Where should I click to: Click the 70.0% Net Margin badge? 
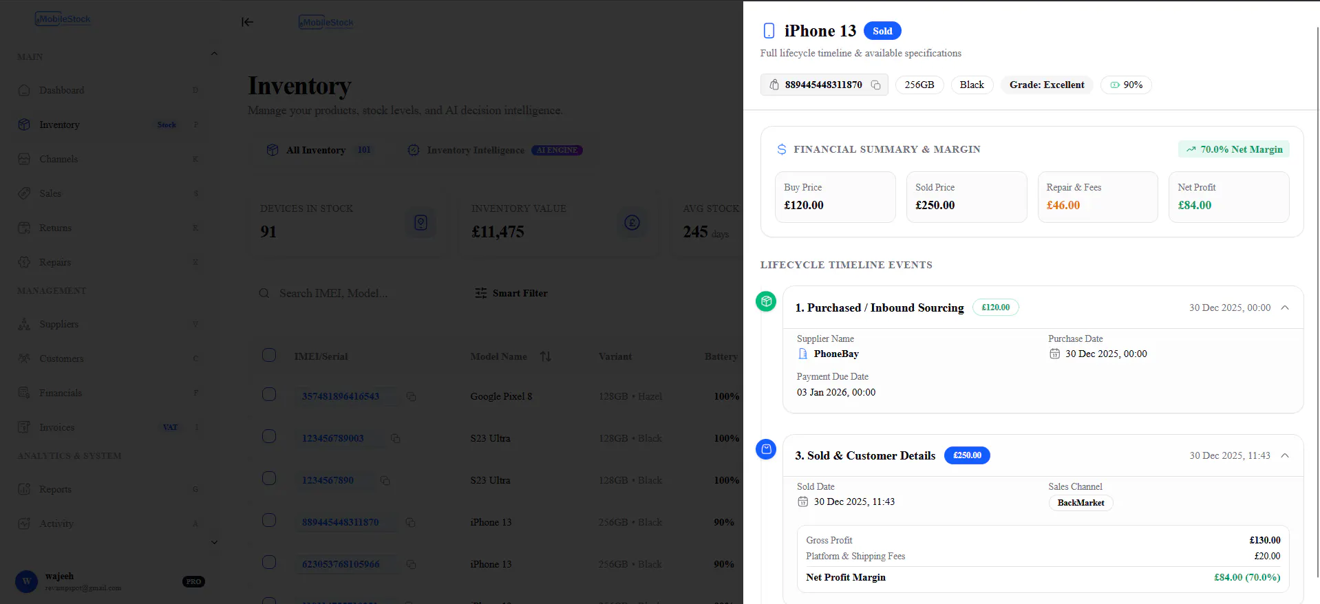coord(1234,149)
